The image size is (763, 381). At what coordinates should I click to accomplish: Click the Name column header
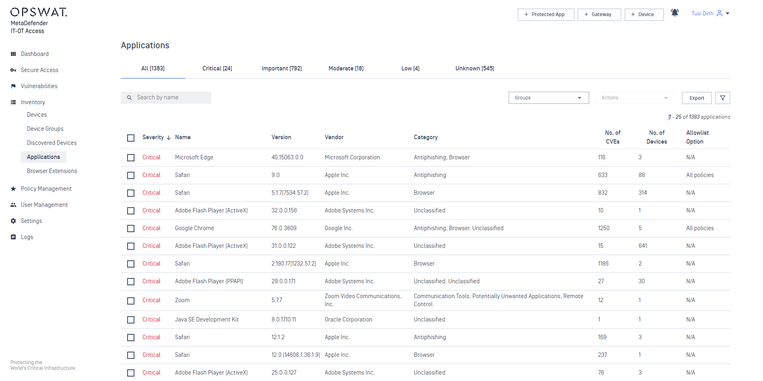tap(183, 137)
